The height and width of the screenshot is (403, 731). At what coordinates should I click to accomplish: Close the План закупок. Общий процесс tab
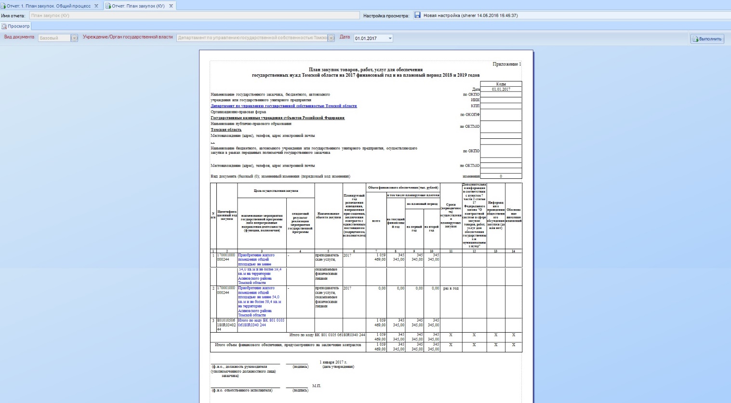[x=96, y=6]
